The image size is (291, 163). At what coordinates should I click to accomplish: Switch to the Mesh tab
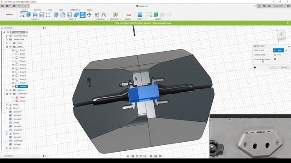[x=60, y=10]
